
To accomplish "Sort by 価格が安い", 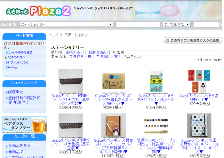I will [x=75, y=52].
